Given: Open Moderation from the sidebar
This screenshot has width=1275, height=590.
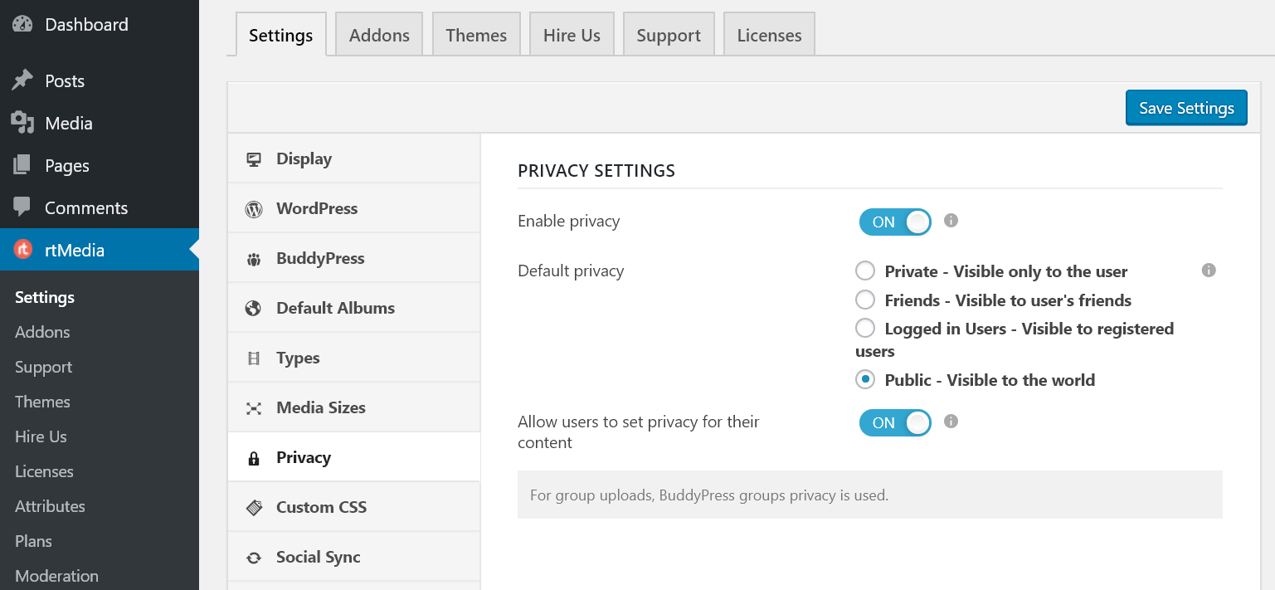Looking at the screenshot, I should coord(56,575).
